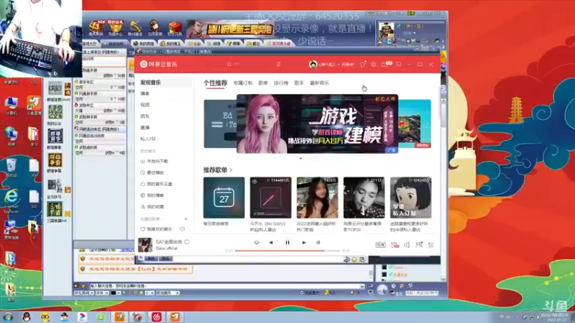Open the messages mail icon with badge
The width and height of the screenshot is (575, 323).
(x=386, y=64)
